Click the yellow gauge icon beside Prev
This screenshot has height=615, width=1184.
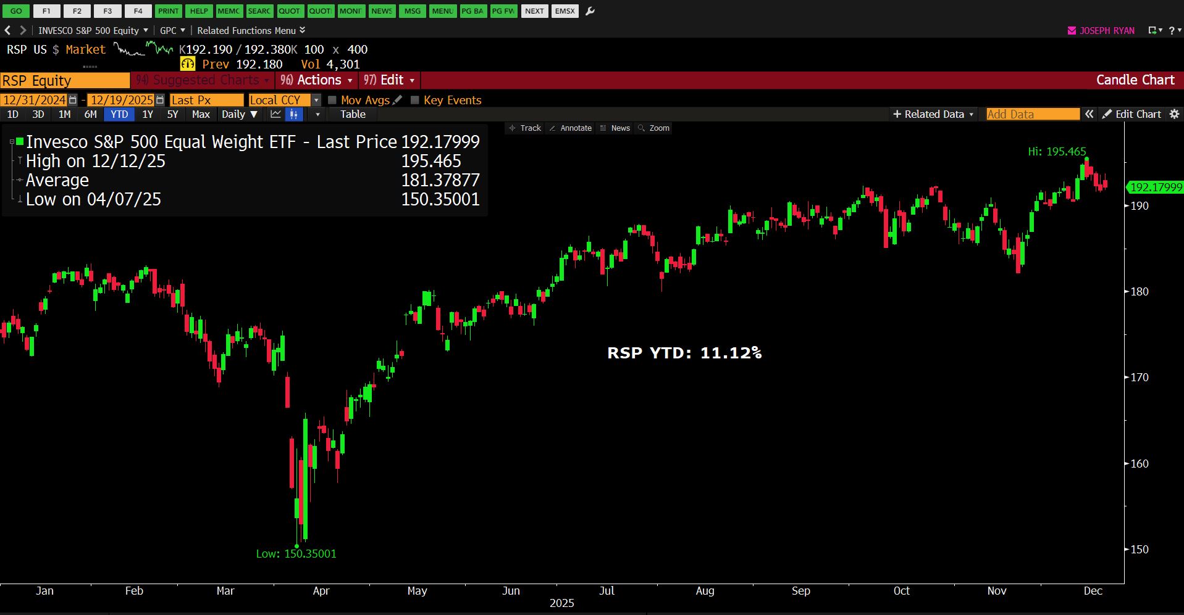[x=188, y=64]
